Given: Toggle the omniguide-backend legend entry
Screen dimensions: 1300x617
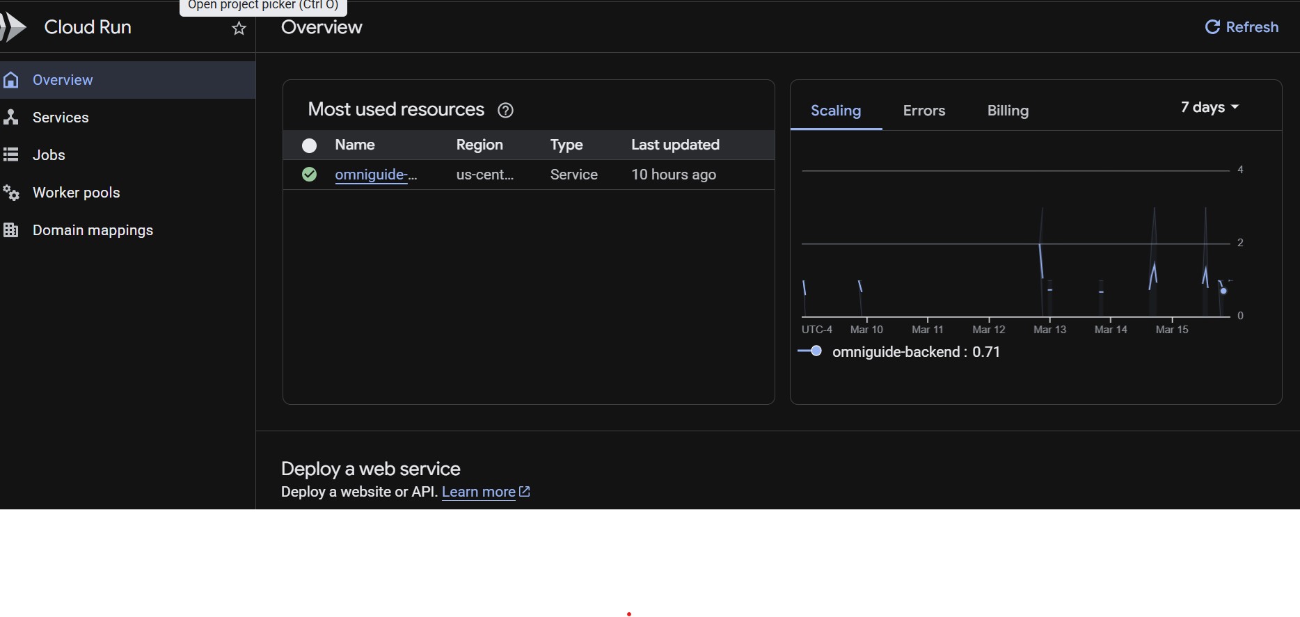Looking at the screenshot, I should [898, 352].
